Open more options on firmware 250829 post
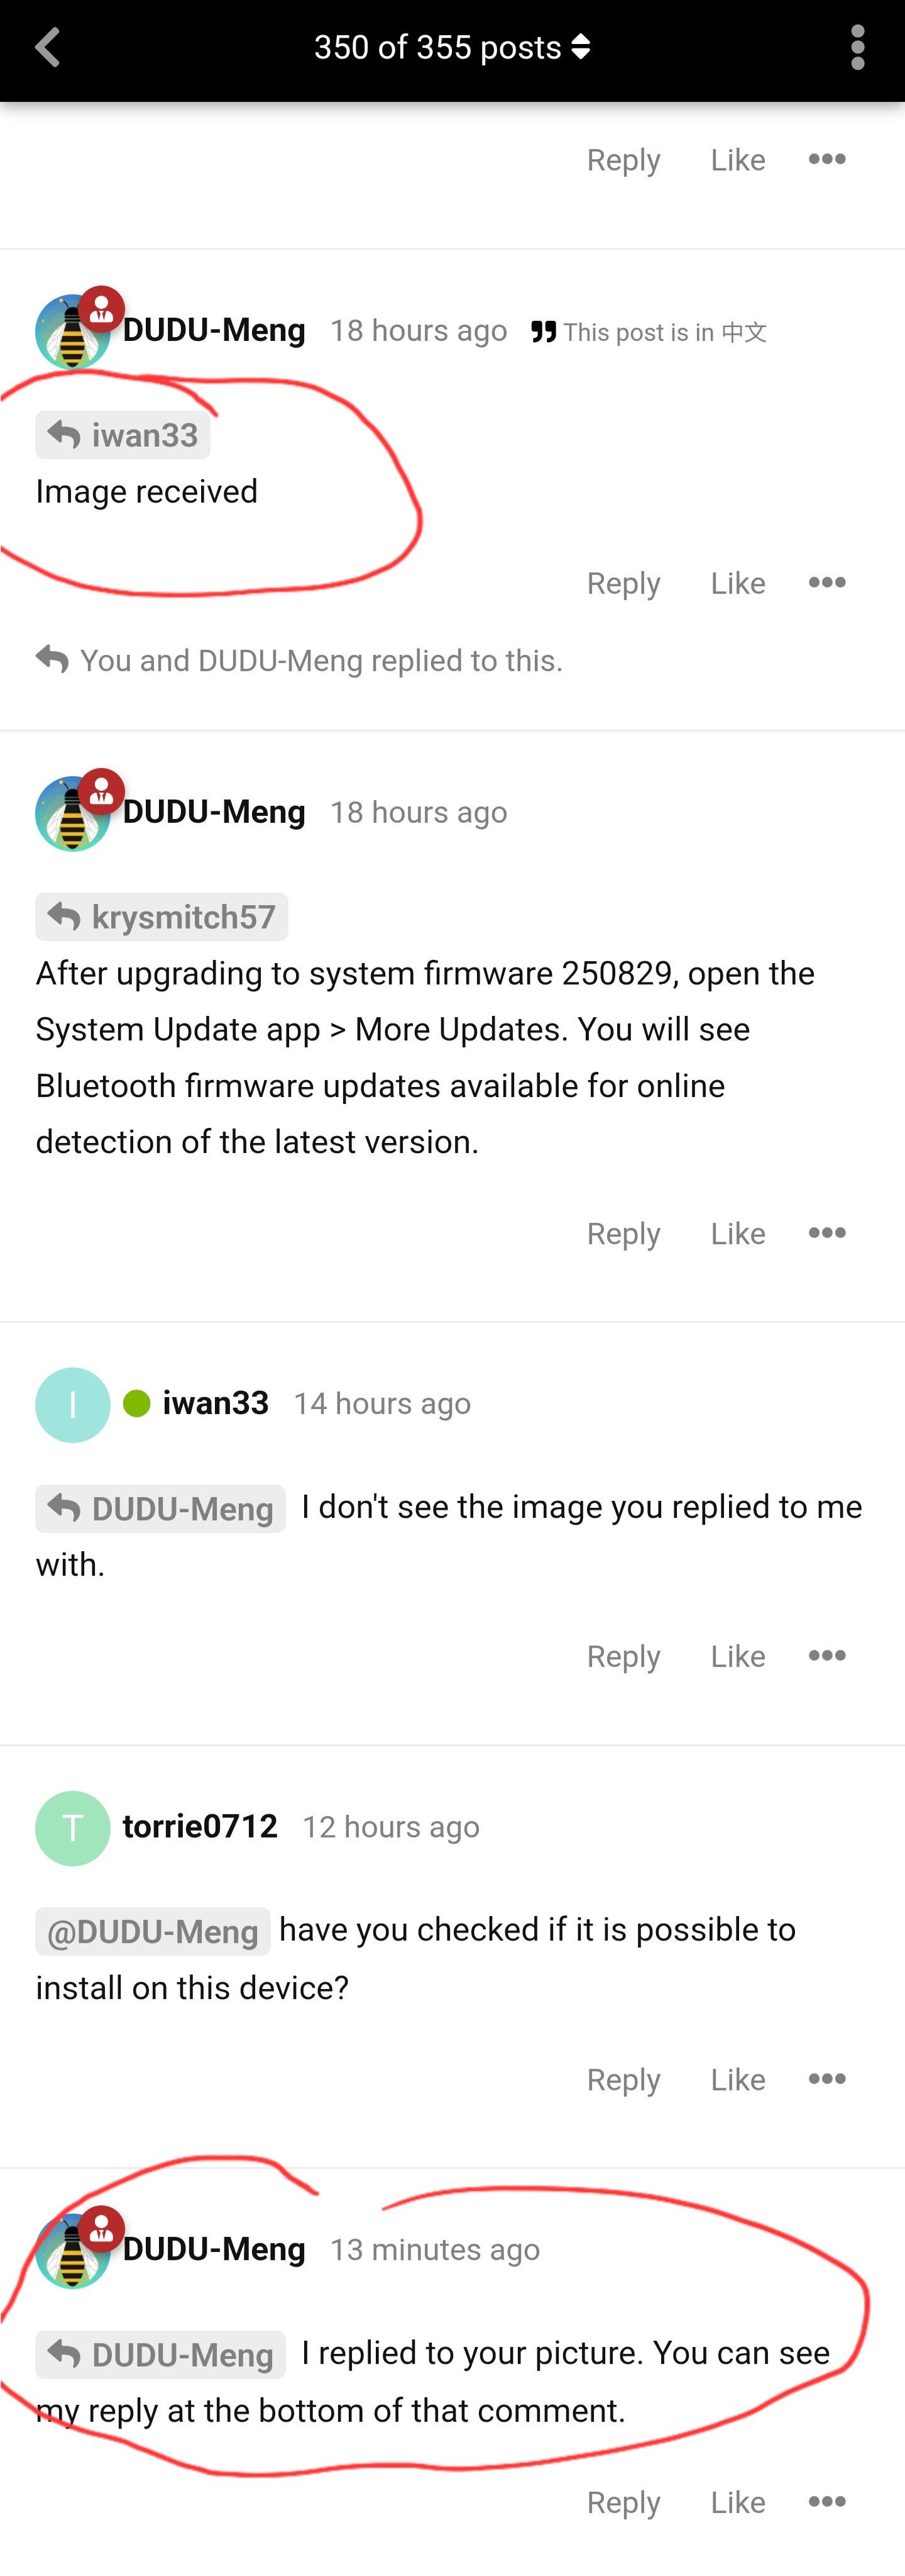This screenshot has width=905, height=2576. click(x=827, y=1232)
